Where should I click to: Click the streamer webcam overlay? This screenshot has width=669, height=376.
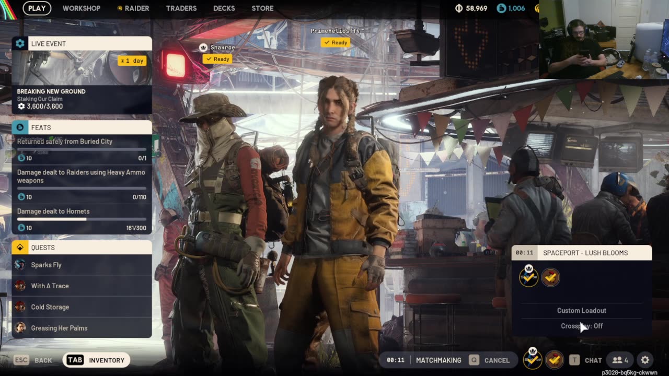(604, 39)
